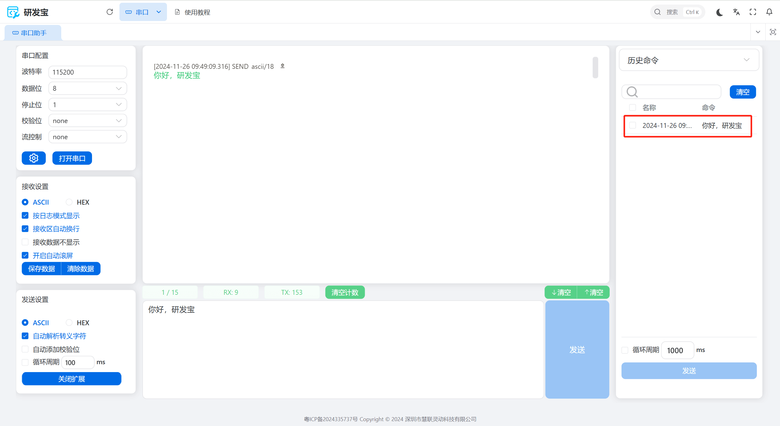The width and height of the screenshot is (780, 426).
Task: Enter fullscreen via the header fullscreen icon
Action: click(x=753, y=12)
